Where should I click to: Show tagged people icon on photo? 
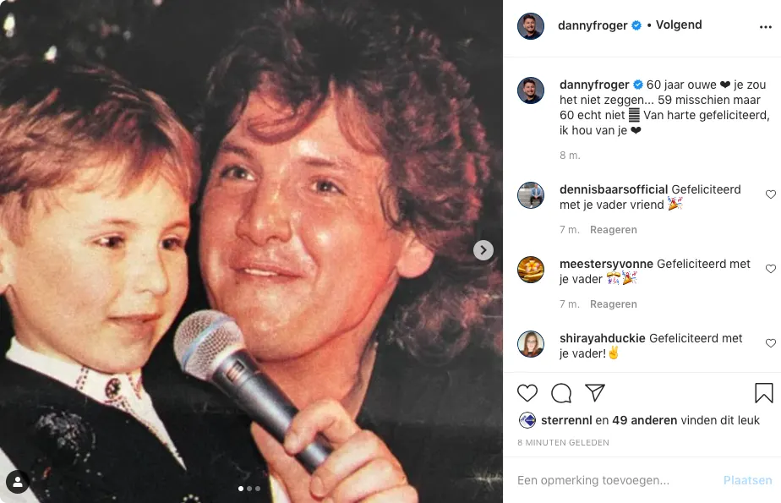18,482
